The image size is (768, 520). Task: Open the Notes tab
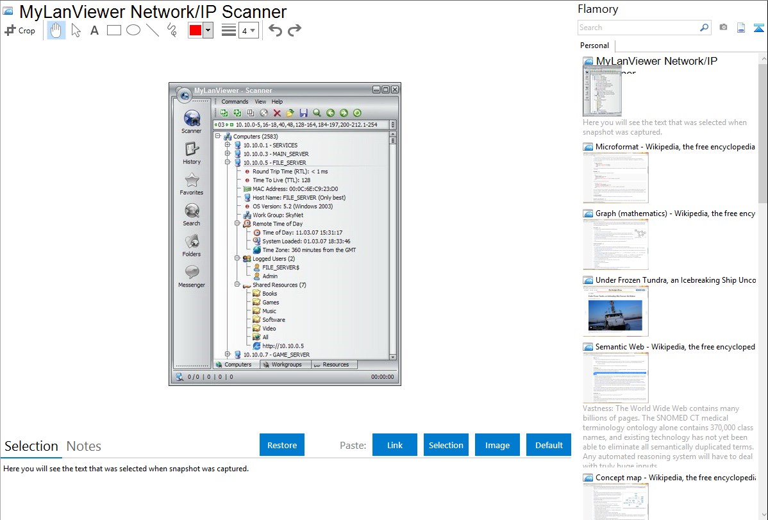tap(84, 446)
